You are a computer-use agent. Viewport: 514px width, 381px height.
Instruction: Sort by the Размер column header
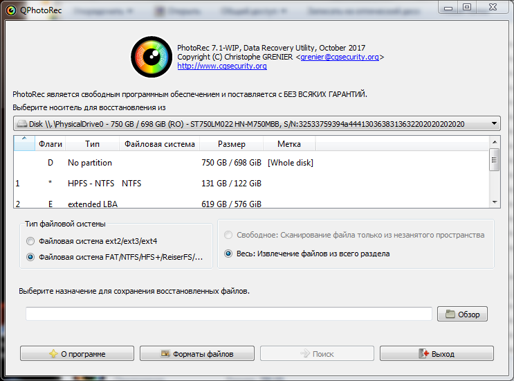[x=232, y=144]
